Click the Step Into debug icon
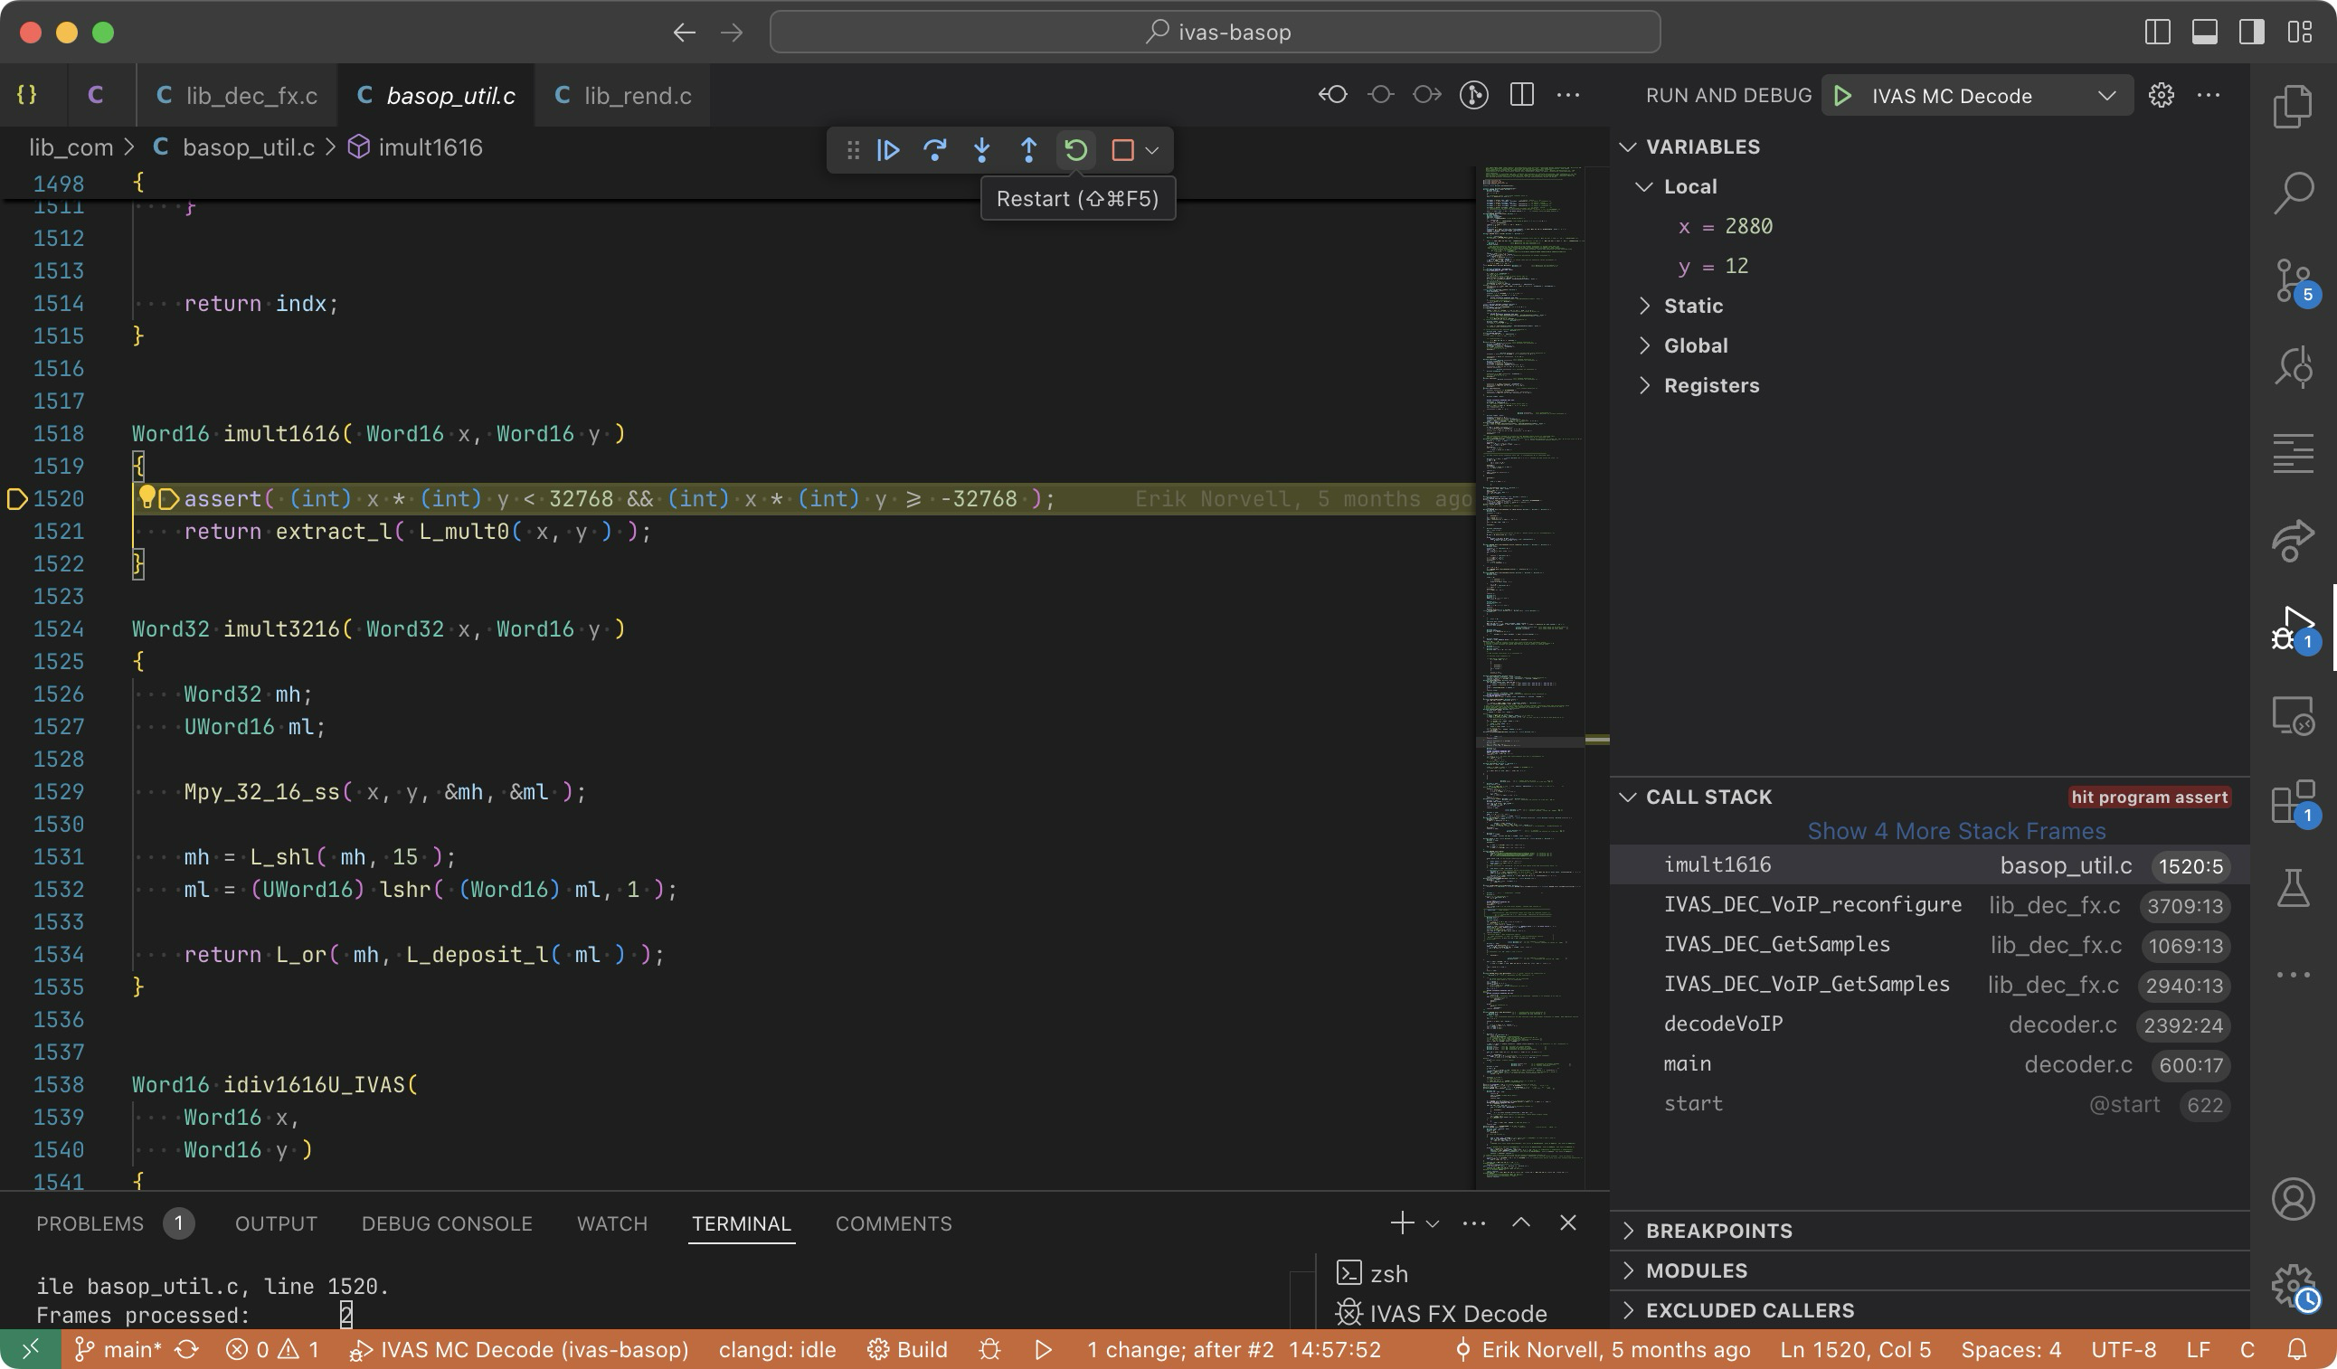The image size is (2337, 1369). pyautogui.click(x=981, y=150)
